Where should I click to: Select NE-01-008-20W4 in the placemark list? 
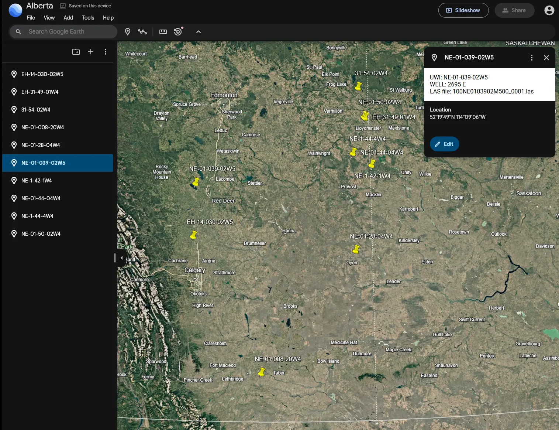tap(42, 127)
